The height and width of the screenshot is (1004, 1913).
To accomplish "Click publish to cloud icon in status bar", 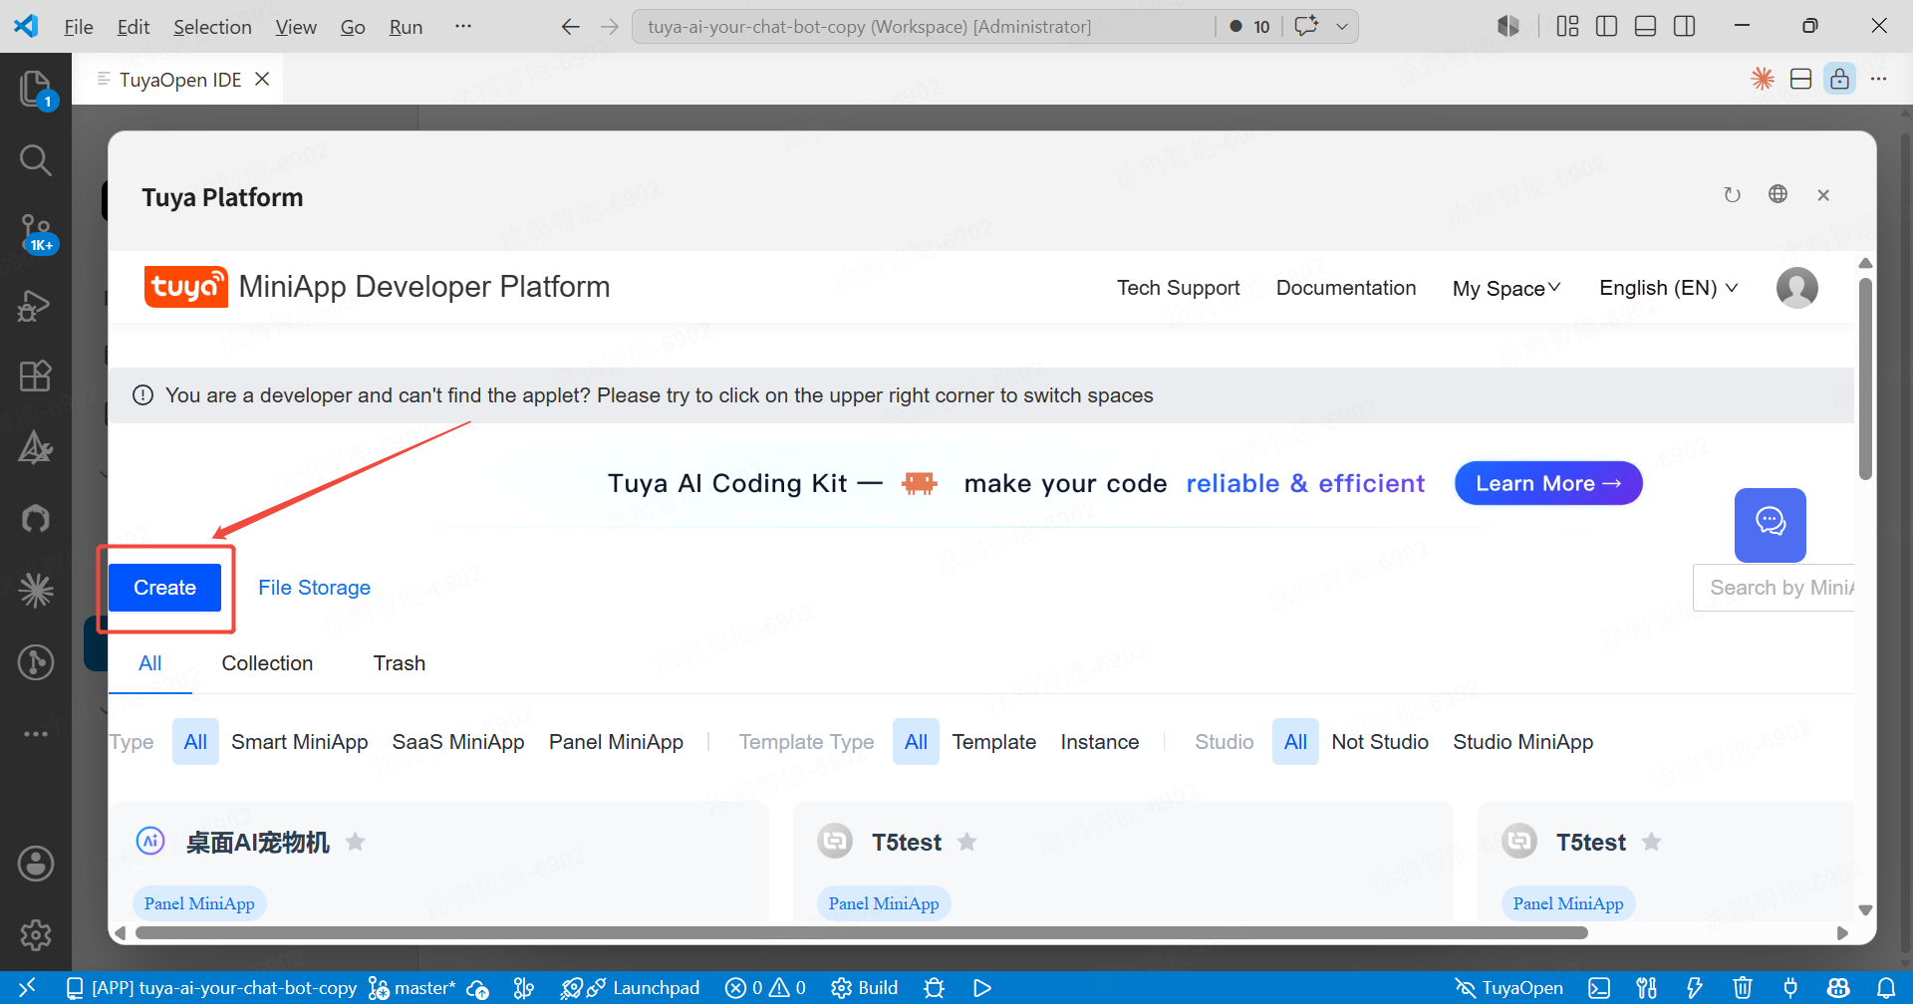I will coord(477,988).
